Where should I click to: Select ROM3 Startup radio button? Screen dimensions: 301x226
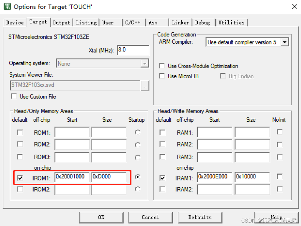137,157
